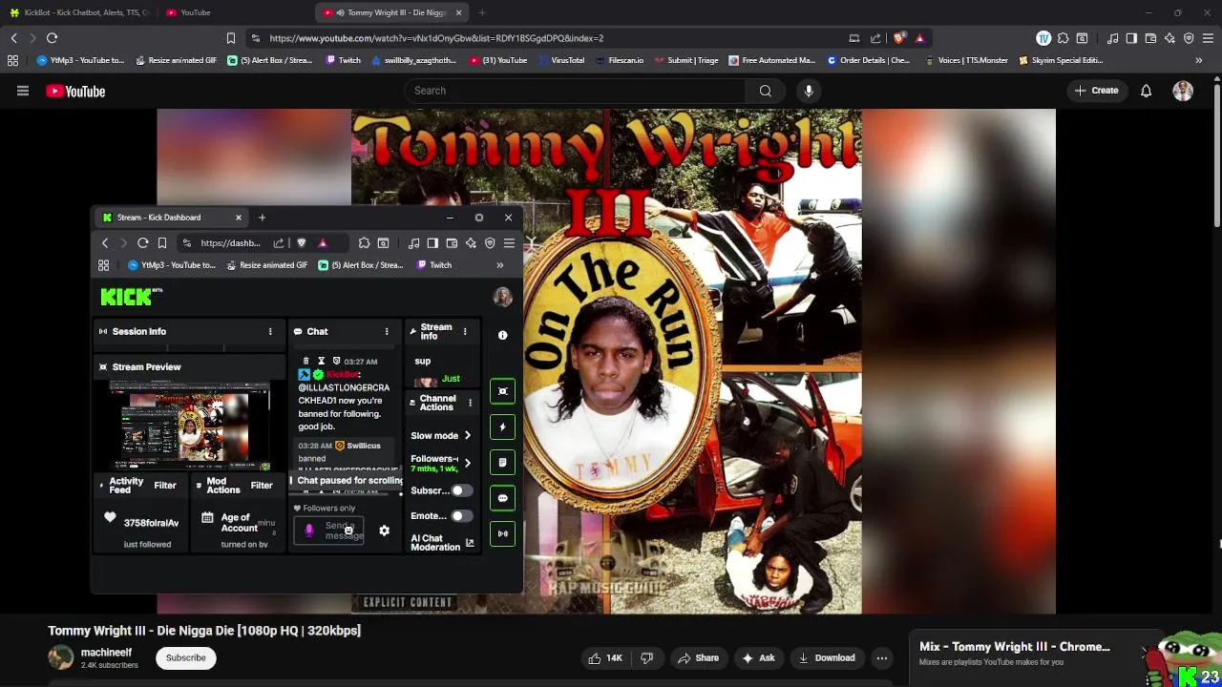This screenshot has height=687, width=1222.
Task: Open Session Info three-dot menu
Action: click(x=270, y=332)
